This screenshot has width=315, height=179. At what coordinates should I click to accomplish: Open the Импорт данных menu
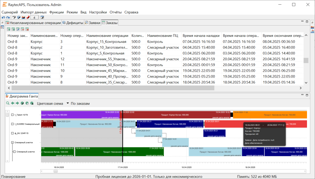[x=34, y=12]
